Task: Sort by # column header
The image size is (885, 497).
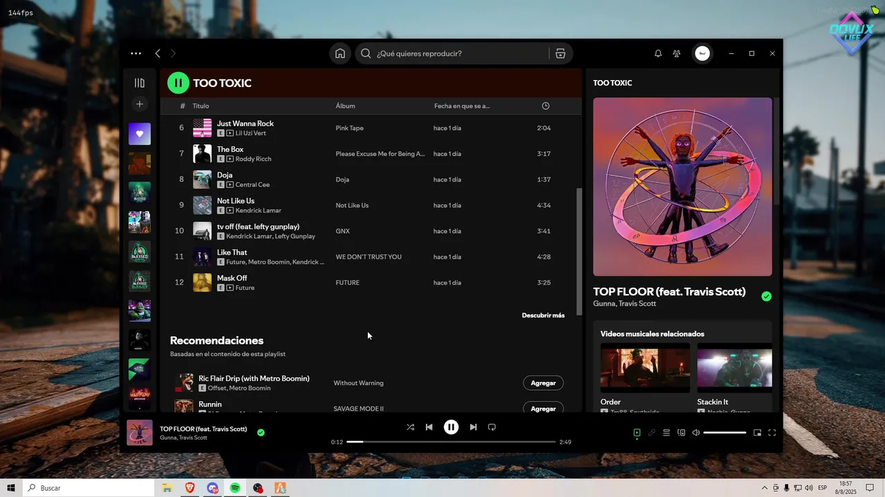Action: [183, 106]
